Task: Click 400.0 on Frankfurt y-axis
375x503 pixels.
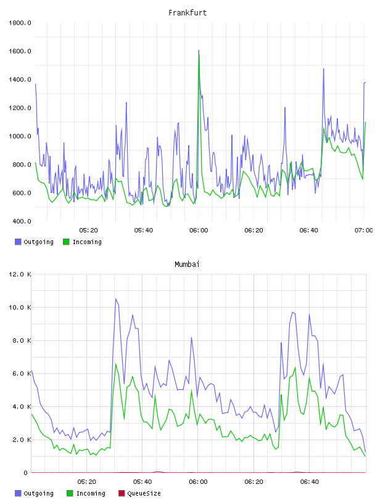Action: tap(22, 221)
